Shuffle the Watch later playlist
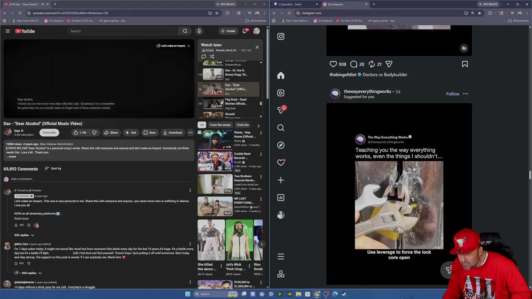 tap(212, 56)
